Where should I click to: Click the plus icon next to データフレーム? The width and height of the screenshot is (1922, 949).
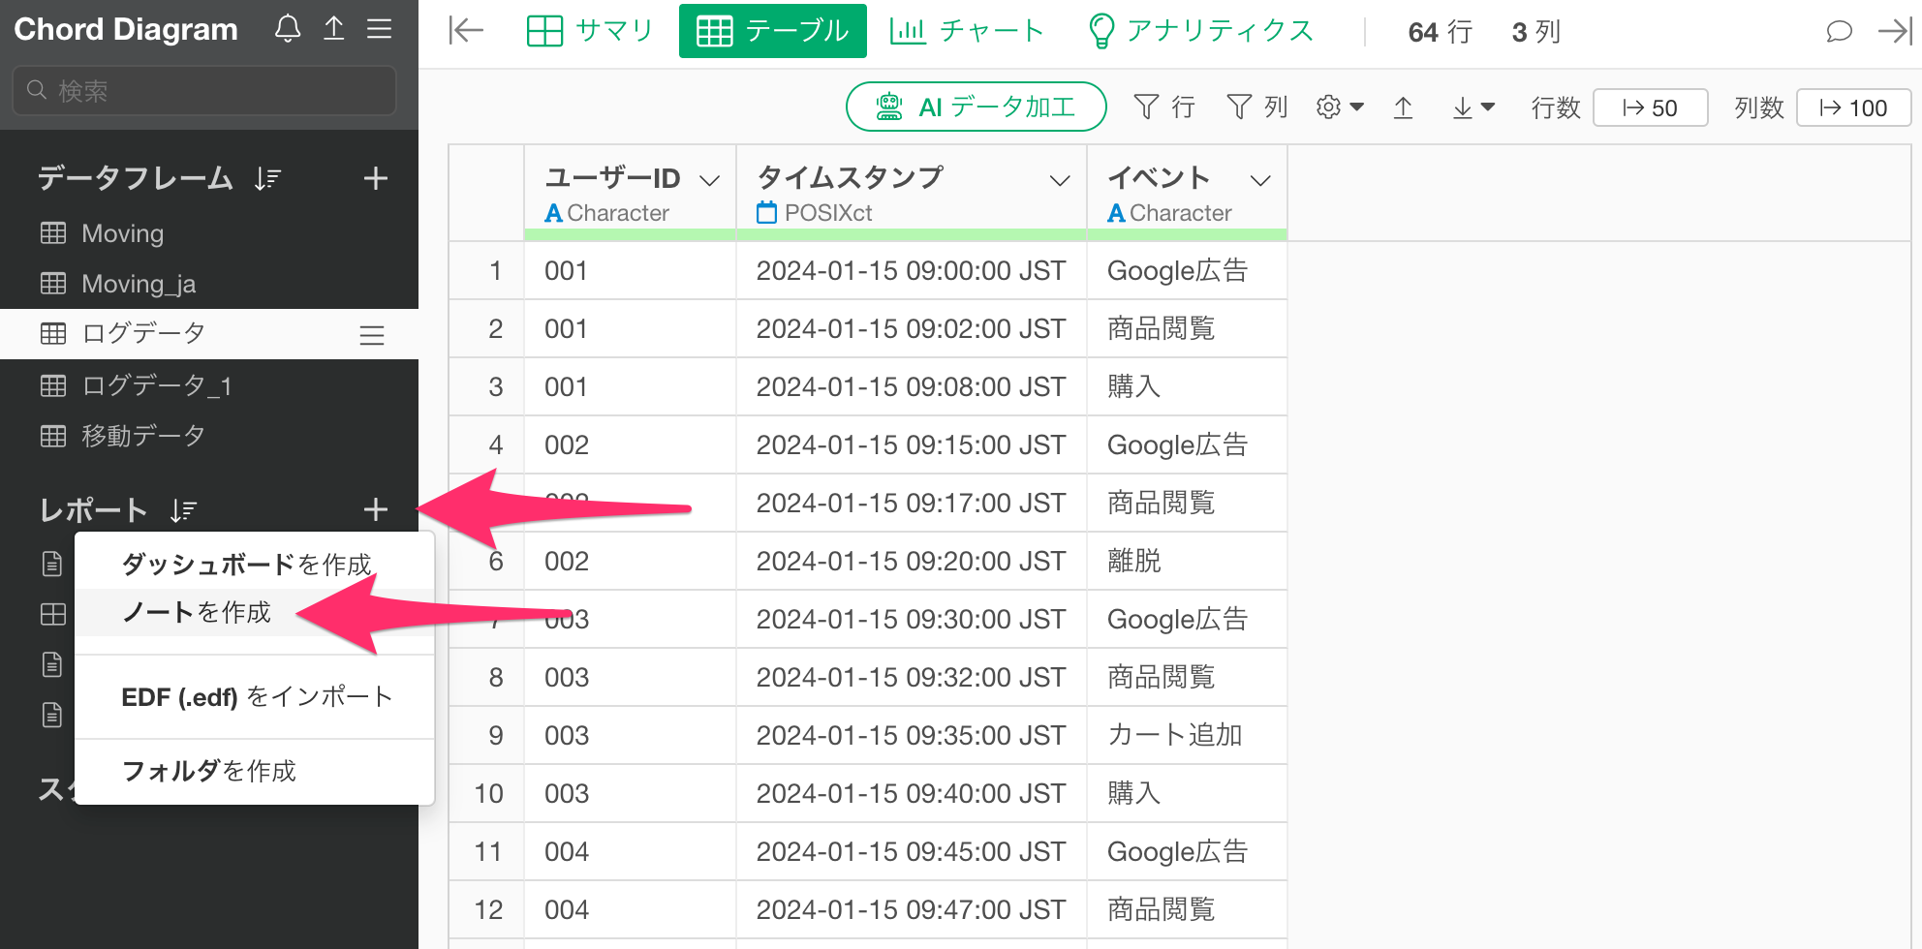coord(375,178)
